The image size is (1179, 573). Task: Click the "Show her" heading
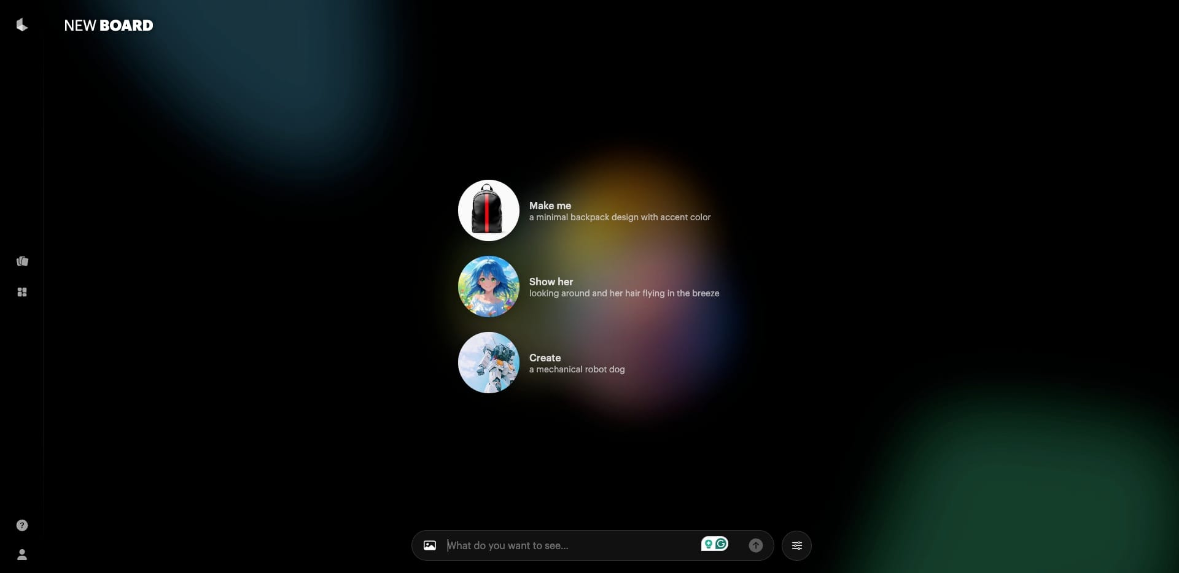click(551, 282)
